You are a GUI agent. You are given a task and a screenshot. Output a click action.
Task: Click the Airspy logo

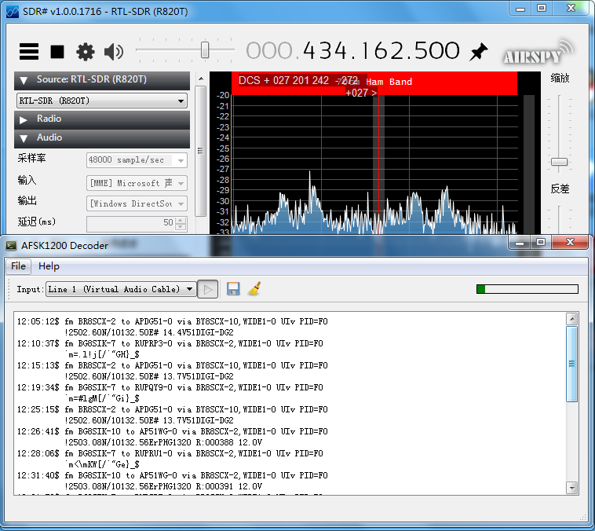[537, 53]
